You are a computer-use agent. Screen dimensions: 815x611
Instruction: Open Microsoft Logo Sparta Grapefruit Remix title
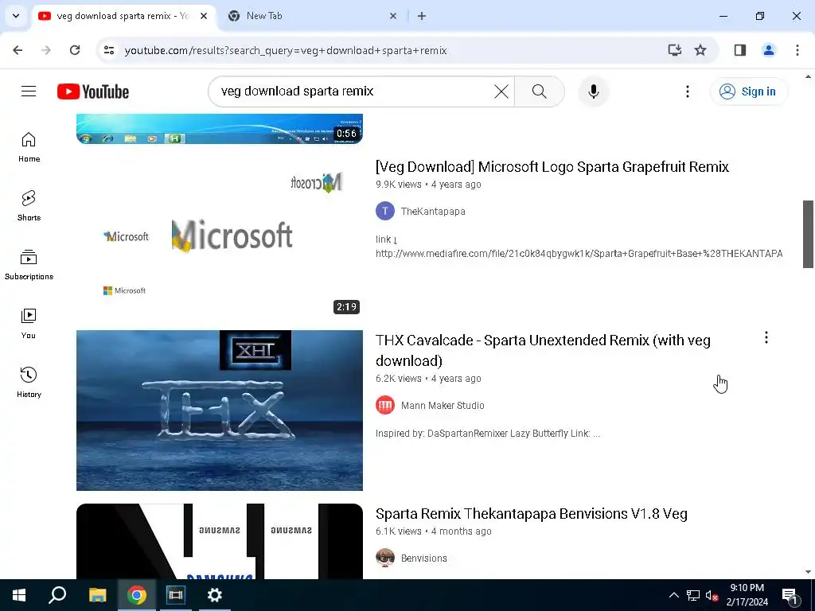click(552, 167)
